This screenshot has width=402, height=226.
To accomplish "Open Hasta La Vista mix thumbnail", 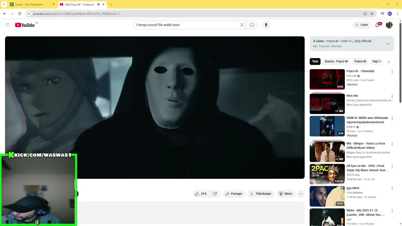I will pyautogui.click(x=327, y=152).
